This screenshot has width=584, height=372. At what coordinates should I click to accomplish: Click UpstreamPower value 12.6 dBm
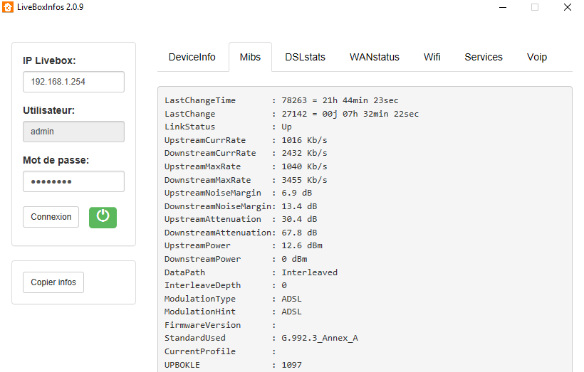pos(302,246)
